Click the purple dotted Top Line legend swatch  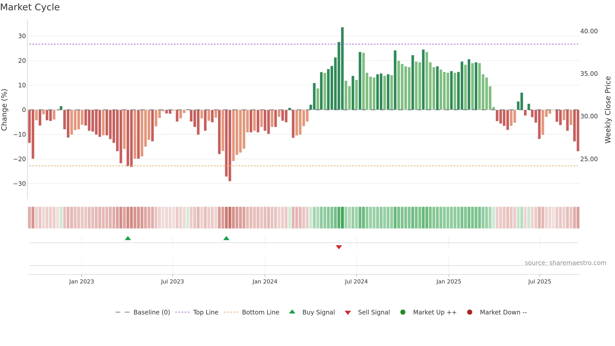coord(182,312)
